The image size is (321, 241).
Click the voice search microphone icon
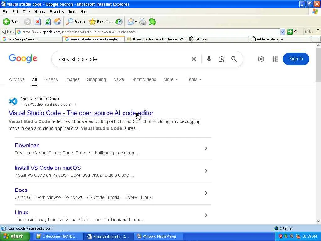click(209, 59)
